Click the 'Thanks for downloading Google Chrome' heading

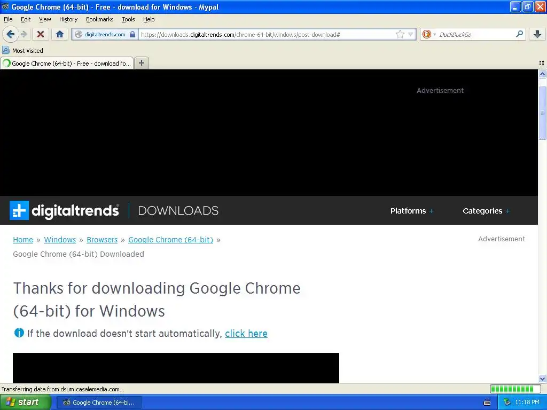click(157, 299)
